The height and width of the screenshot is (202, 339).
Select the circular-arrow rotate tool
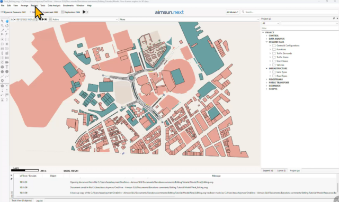point(7,26)
